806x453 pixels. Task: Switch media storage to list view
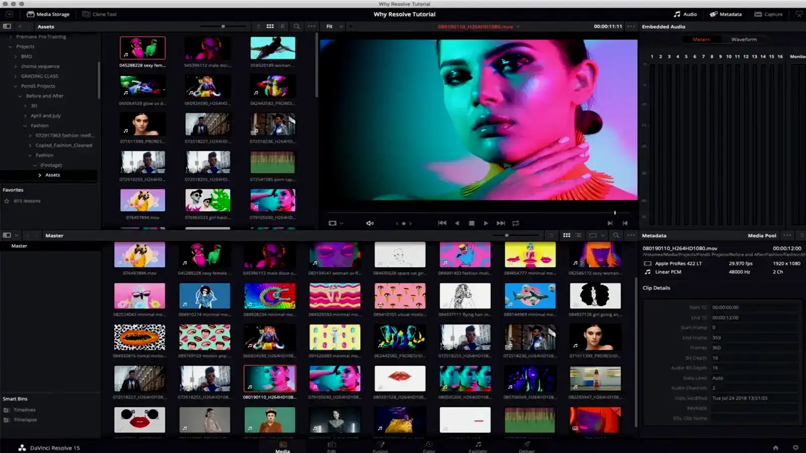click(x=282, y=26)
